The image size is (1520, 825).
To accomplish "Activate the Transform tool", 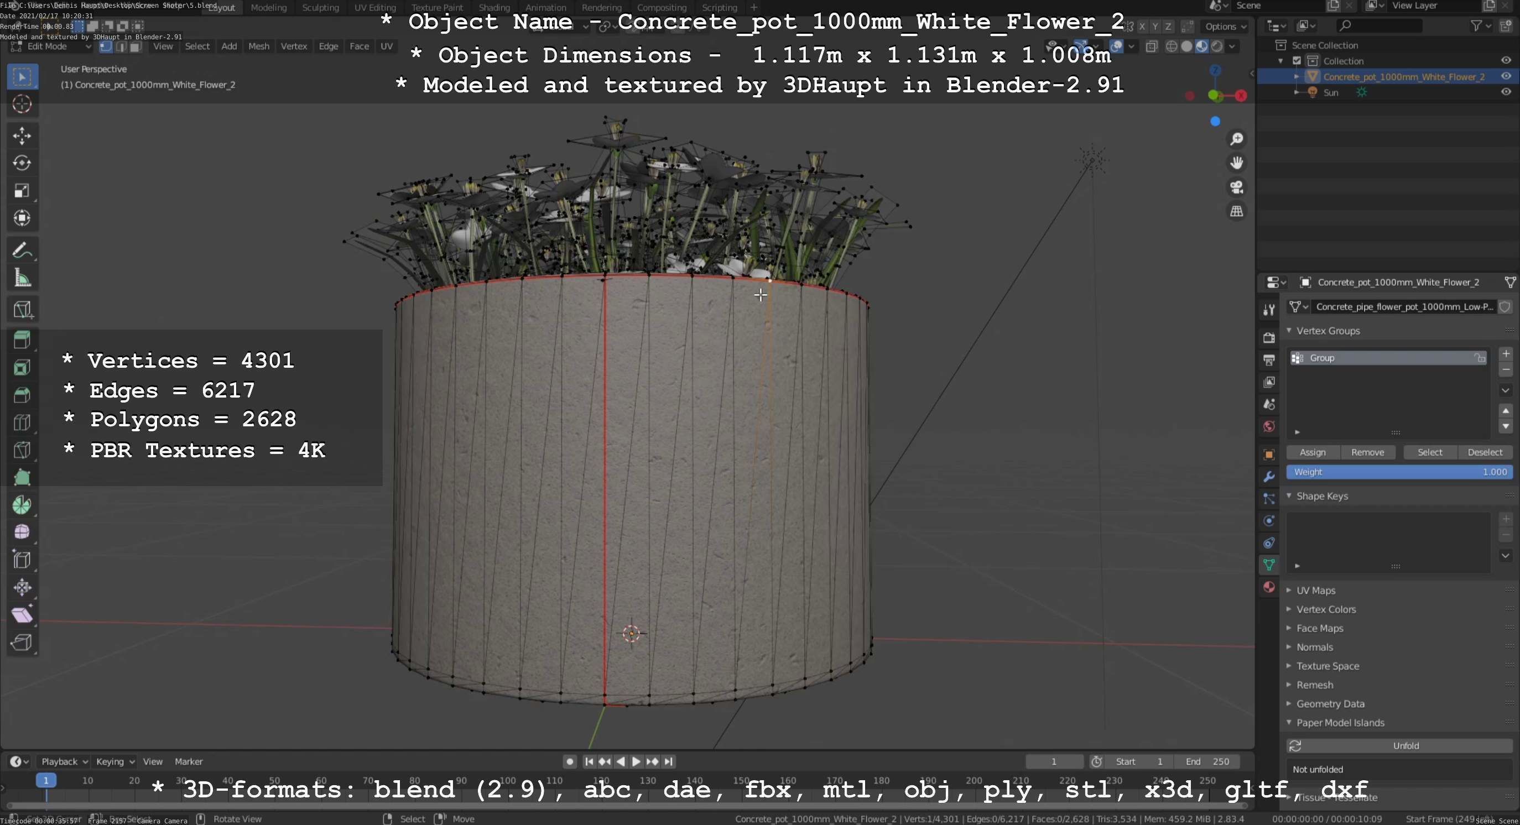I will pos(23,218).
